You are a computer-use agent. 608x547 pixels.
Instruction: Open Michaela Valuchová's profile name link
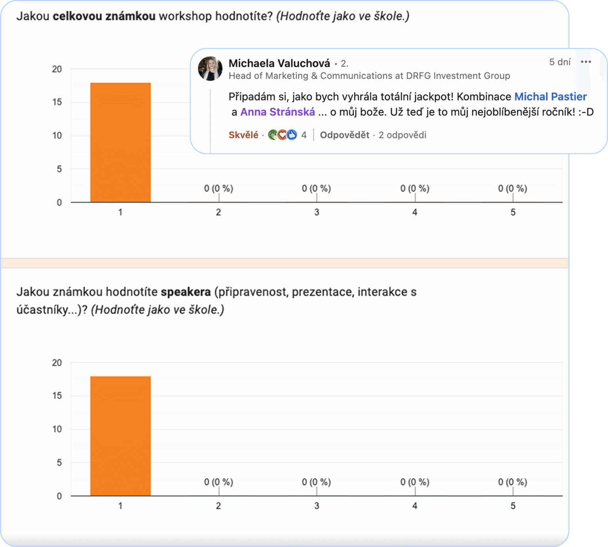pyautogui.click(x=279, y=63)
